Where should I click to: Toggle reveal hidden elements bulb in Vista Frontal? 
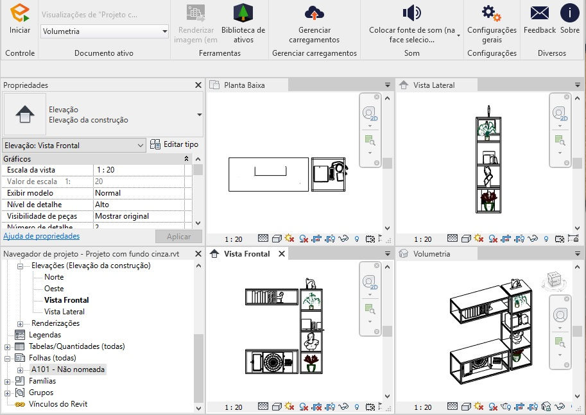[357, 407]
